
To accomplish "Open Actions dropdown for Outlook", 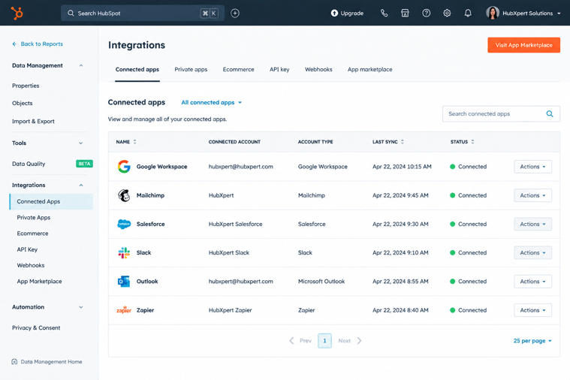I will 532,282.
